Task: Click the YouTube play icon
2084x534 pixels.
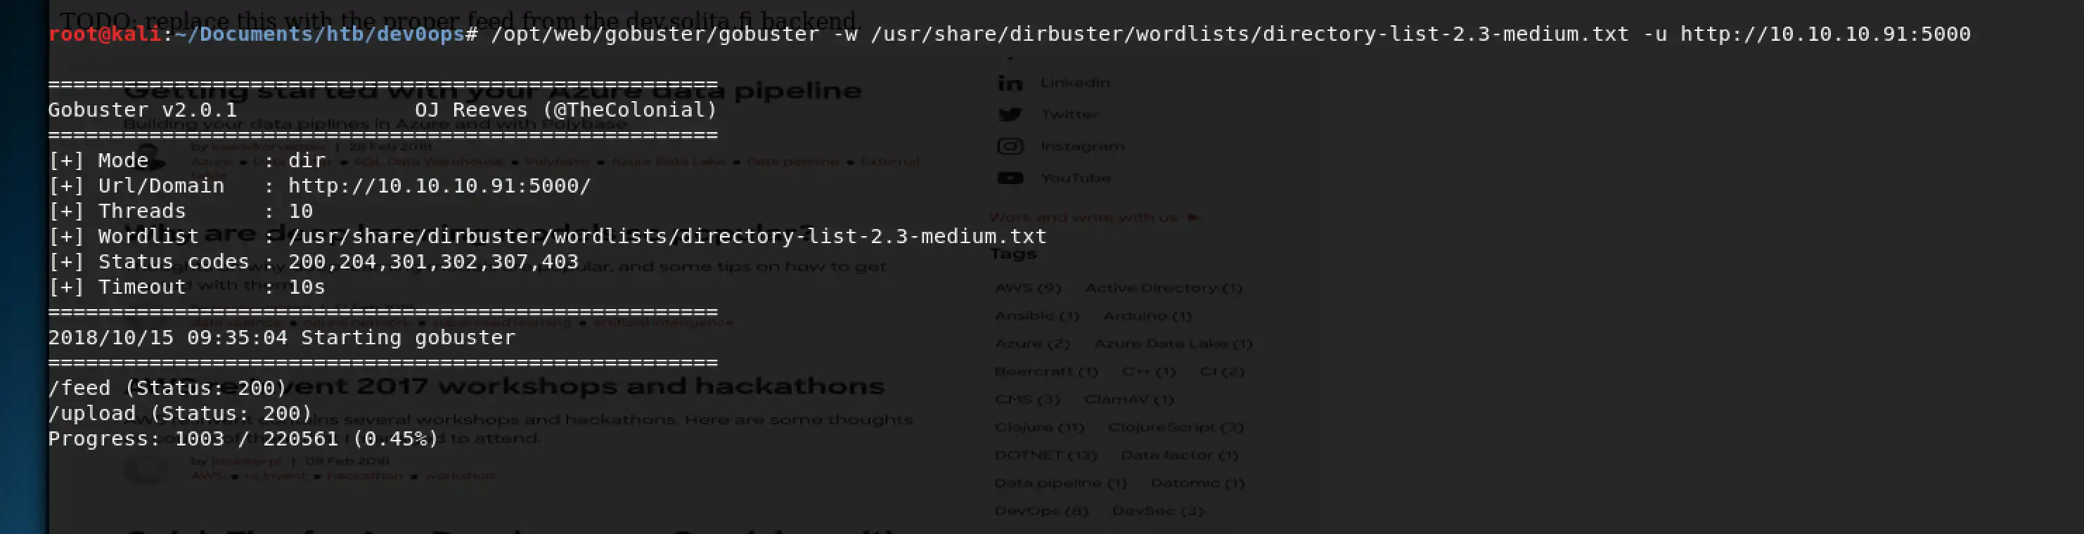Action: pos(1010,178)
